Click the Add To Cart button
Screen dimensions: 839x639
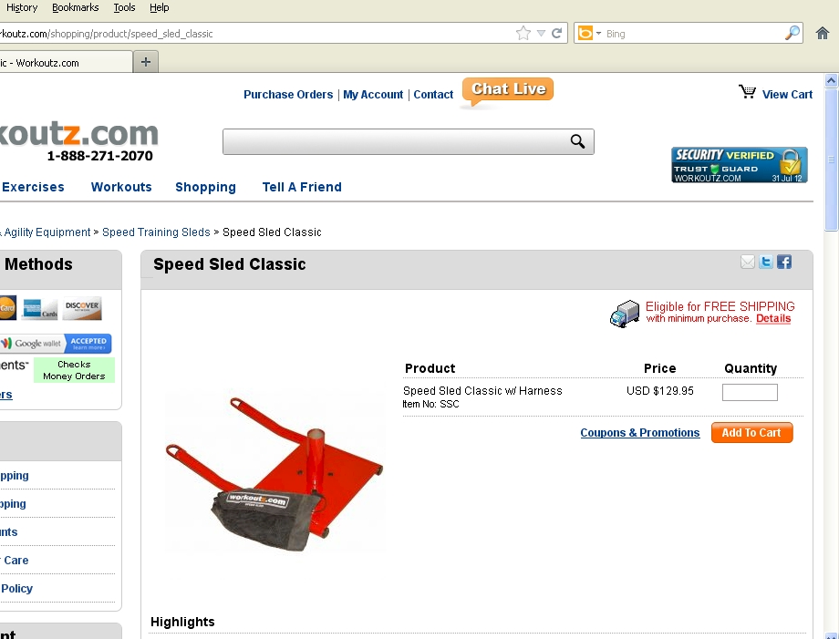coord(751,433)
